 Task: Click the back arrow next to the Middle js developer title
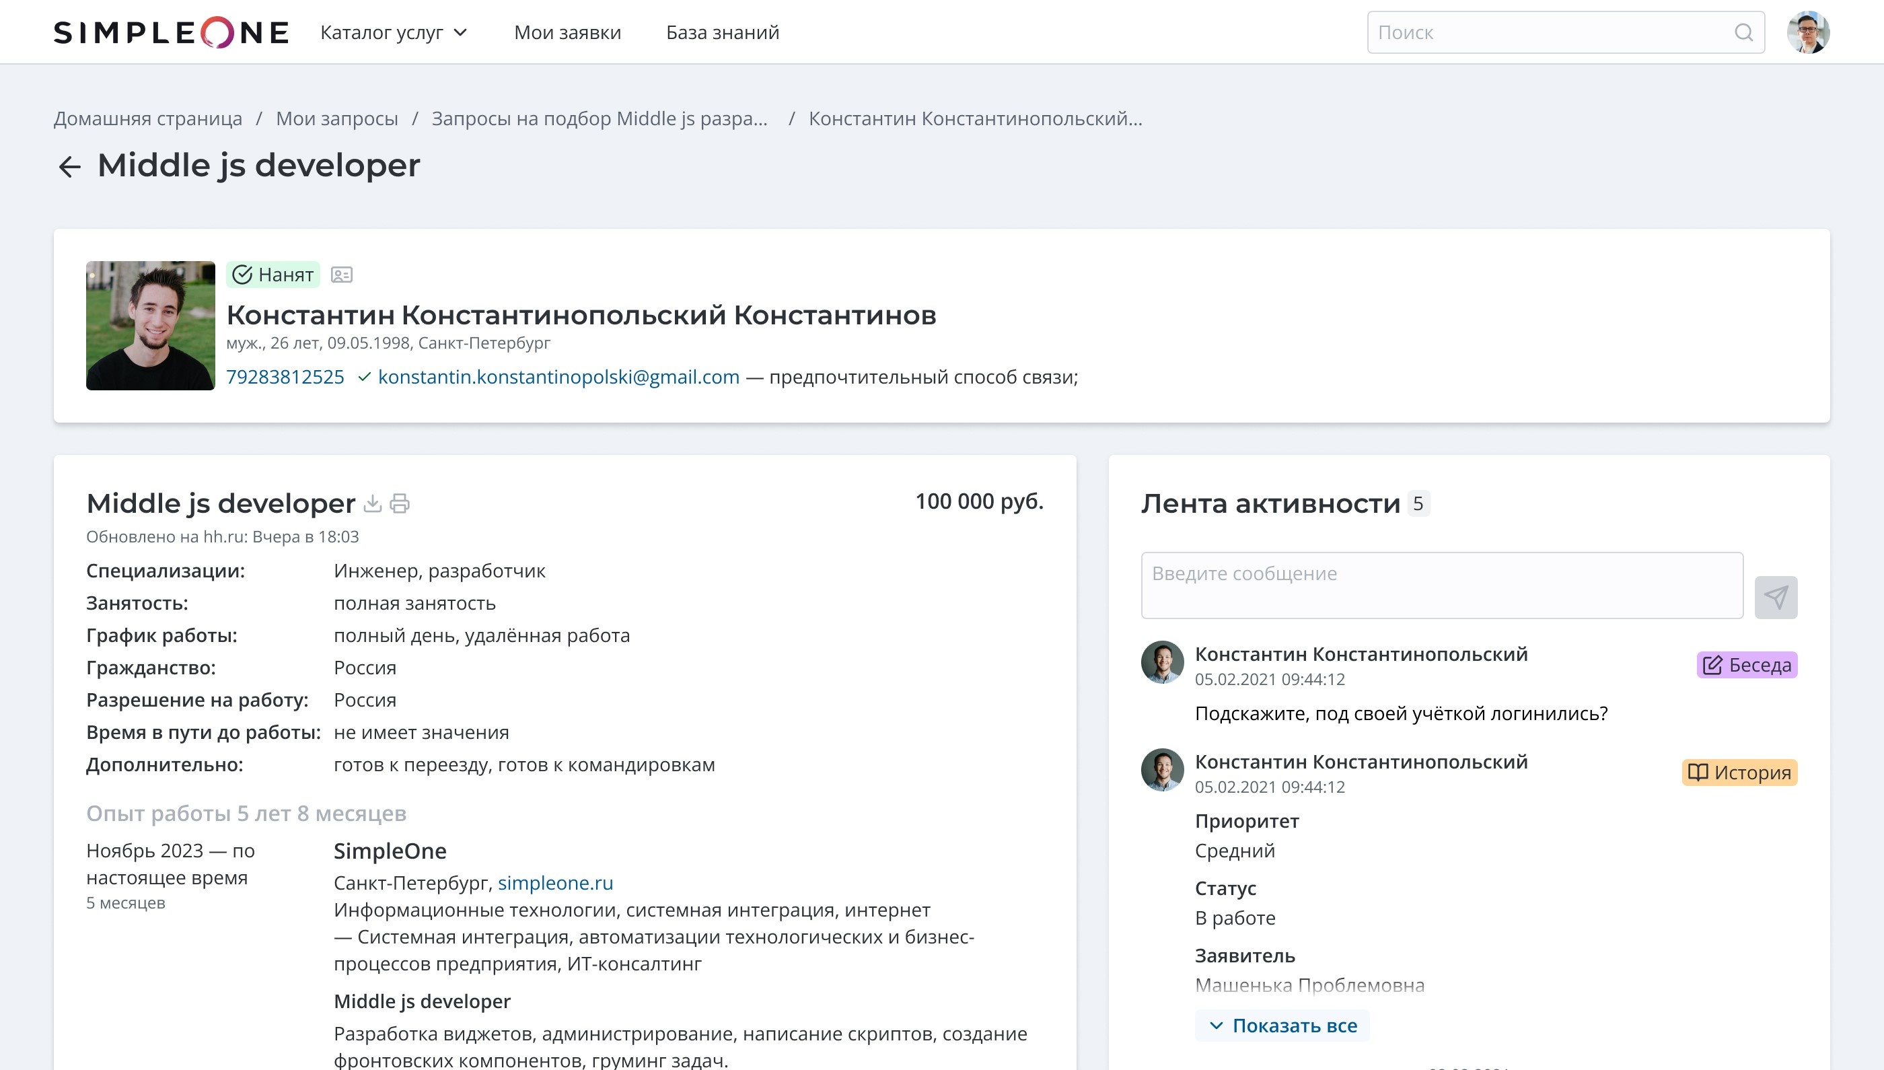tap(69, 167)
